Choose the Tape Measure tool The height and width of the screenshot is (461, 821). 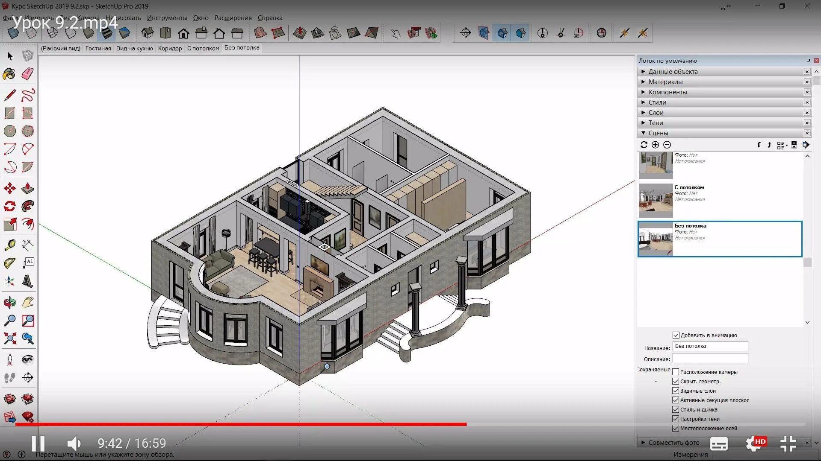[x=9, y=245]
